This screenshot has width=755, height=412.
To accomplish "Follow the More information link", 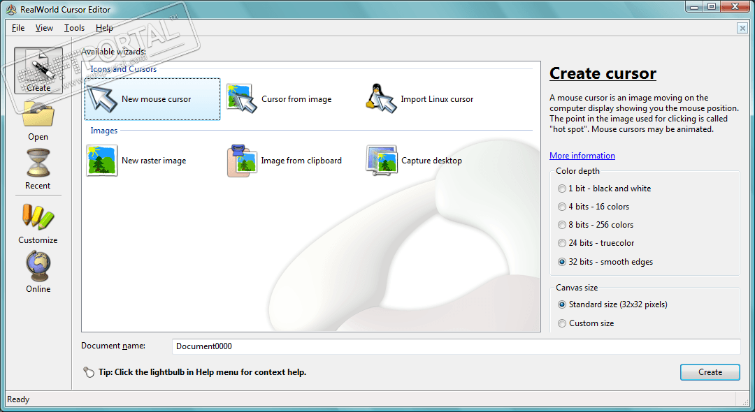I will click(582, 156).
